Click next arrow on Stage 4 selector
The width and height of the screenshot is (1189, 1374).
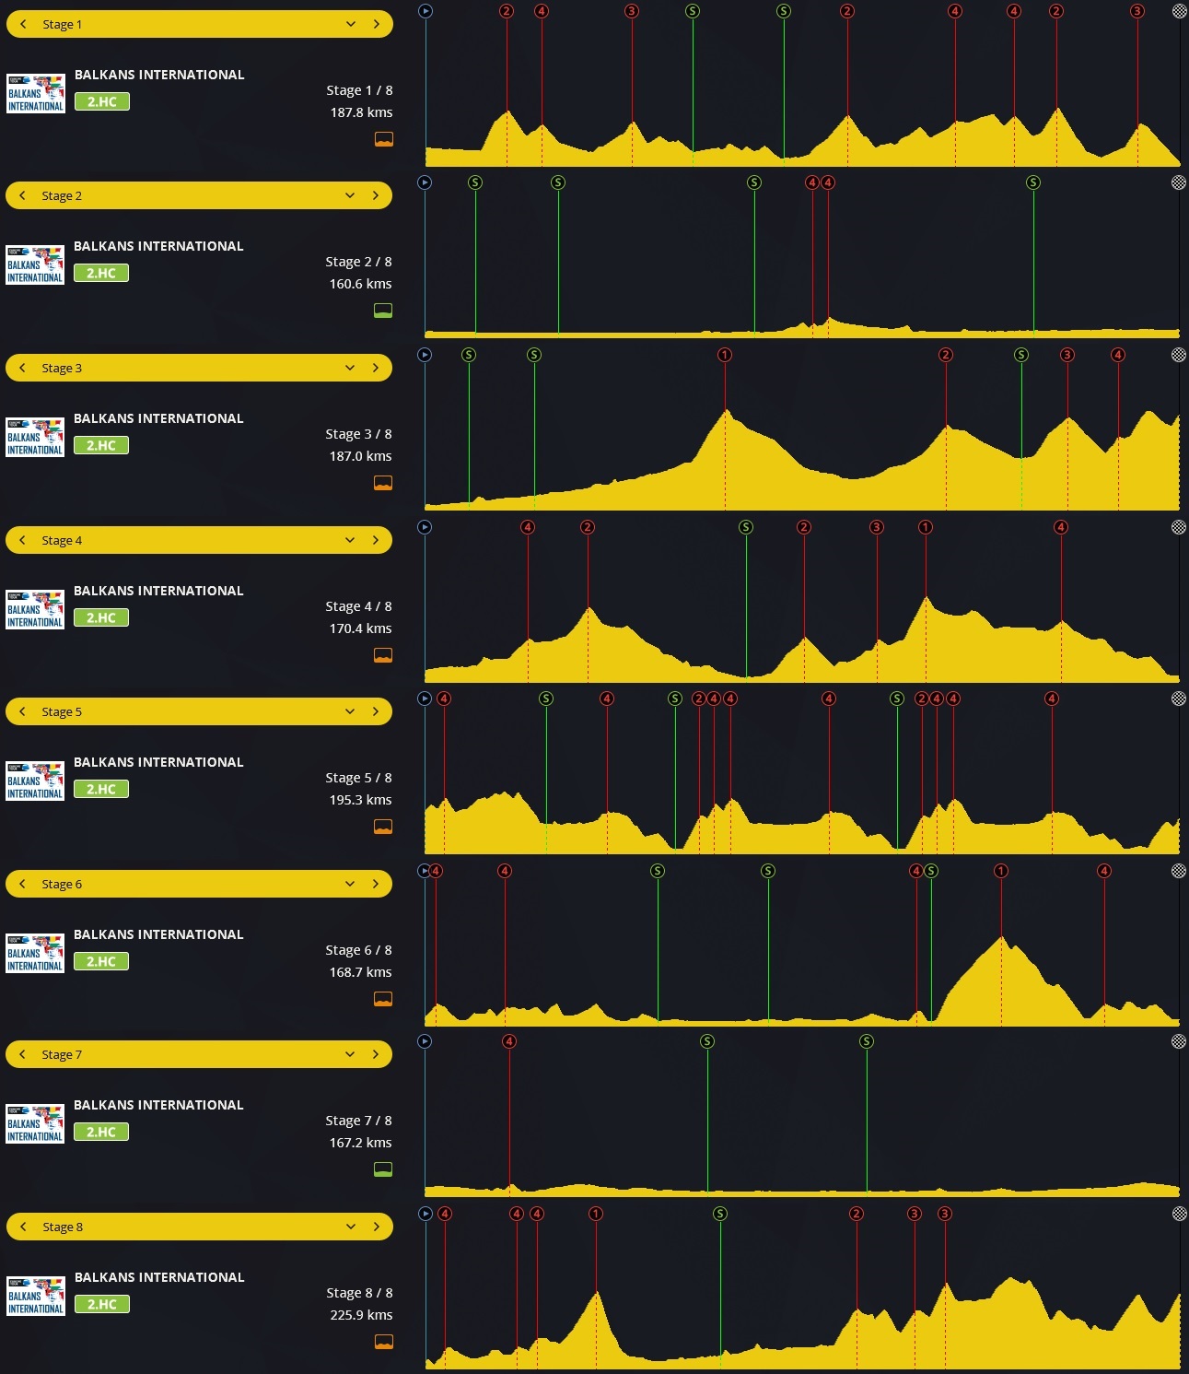coord(376,540)
